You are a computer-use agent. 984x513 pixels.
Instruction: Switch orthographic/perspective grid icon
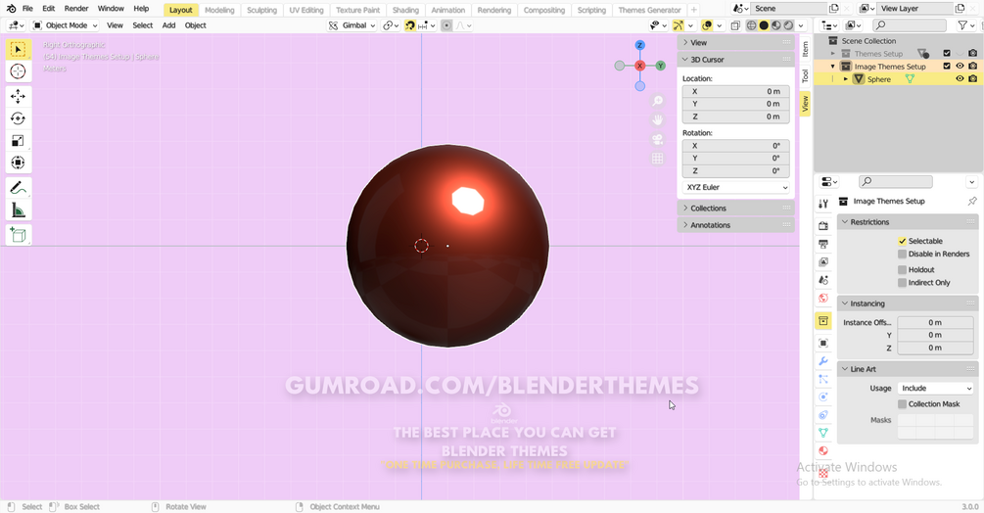[x=657, y=158]
